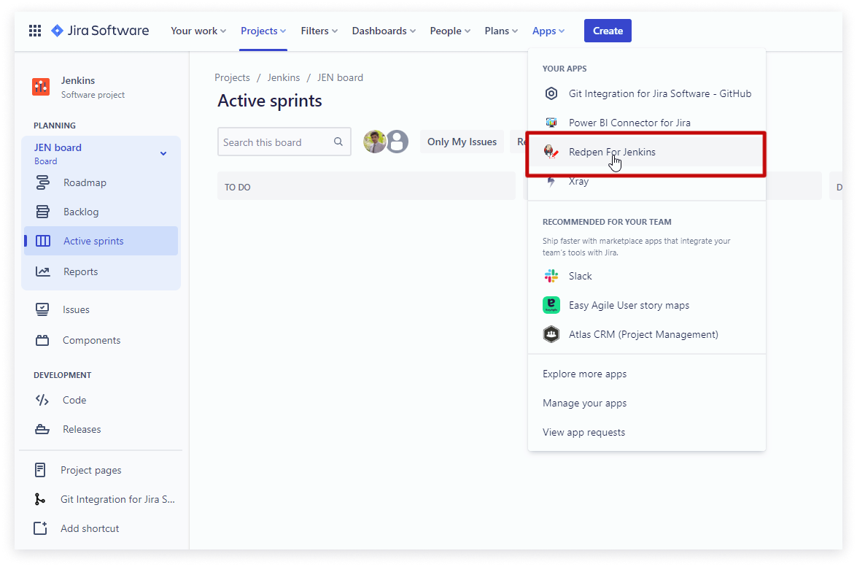Open Releases in the sidebar
The image size is (857, 567).
tap(101, 429)
